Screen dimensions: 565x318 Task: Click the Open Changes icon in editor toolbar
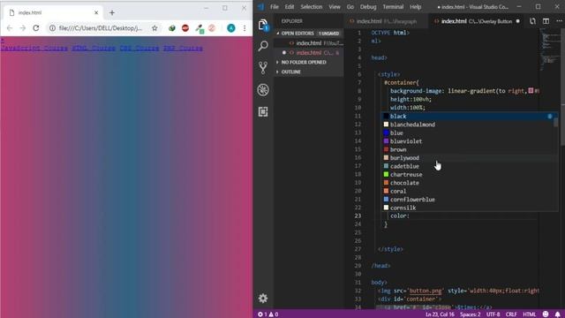[x=532, y=21]
